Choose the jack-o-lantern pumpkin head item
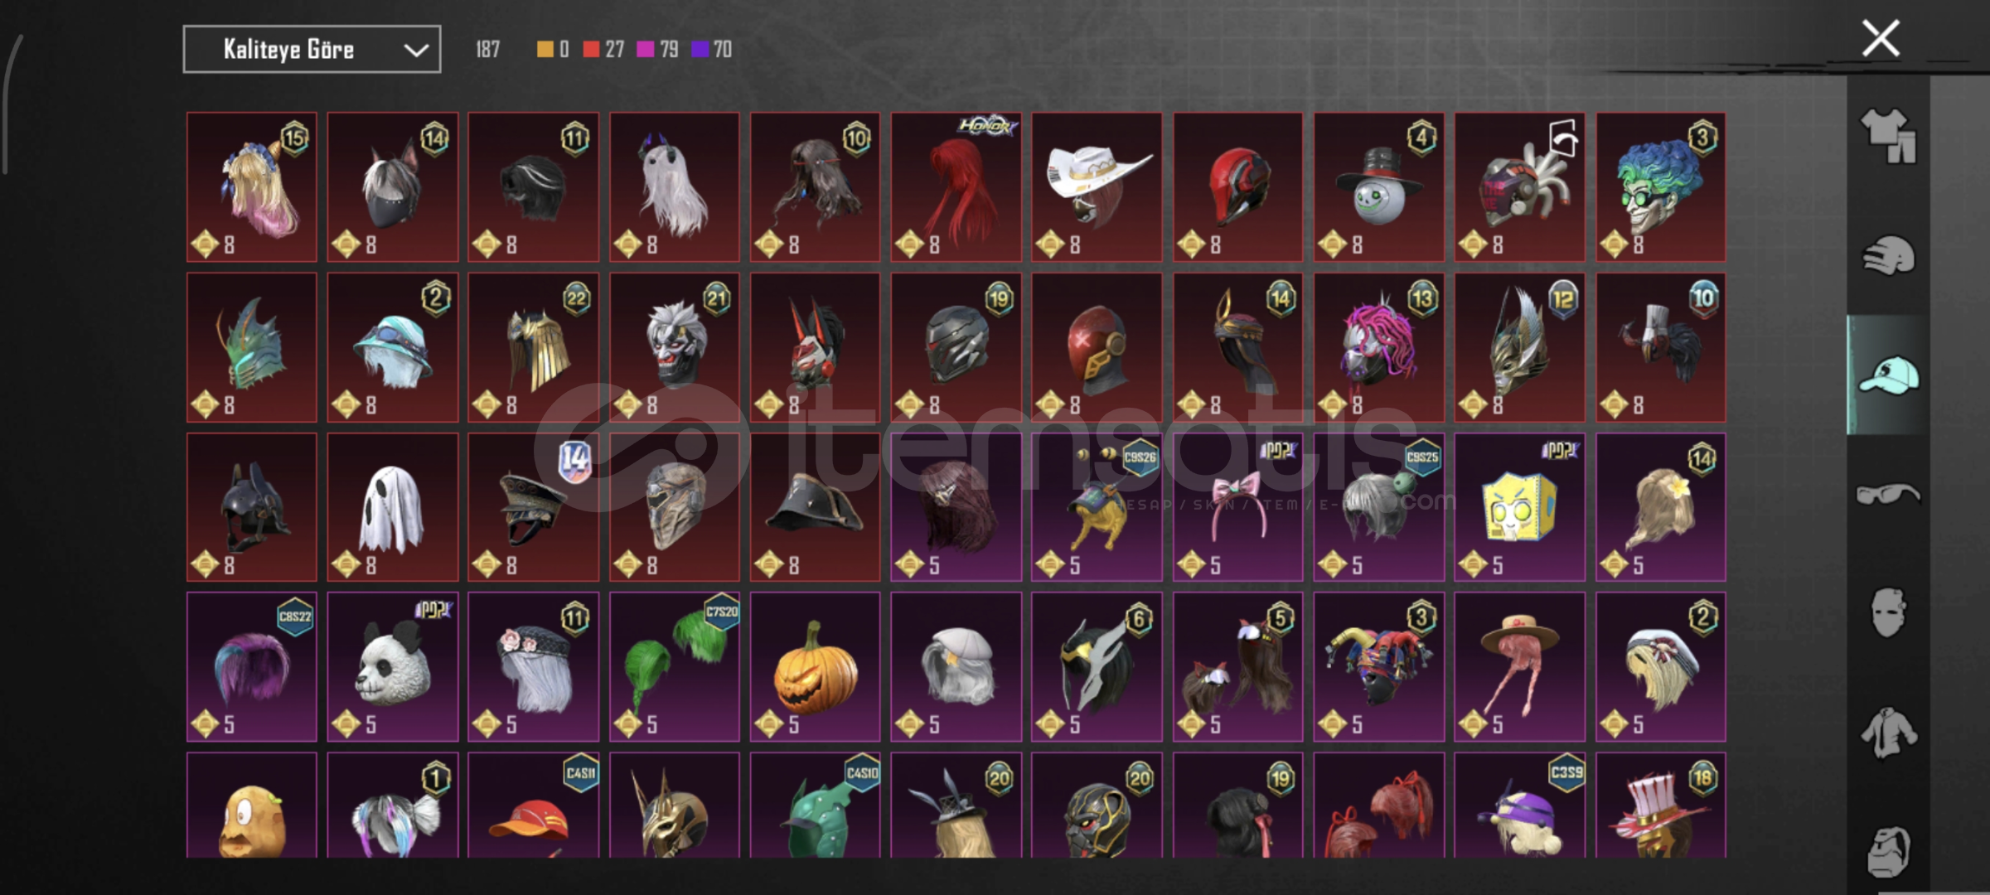Image resolution: width=1990 pixels, height=895 pixels. (815, 666)
